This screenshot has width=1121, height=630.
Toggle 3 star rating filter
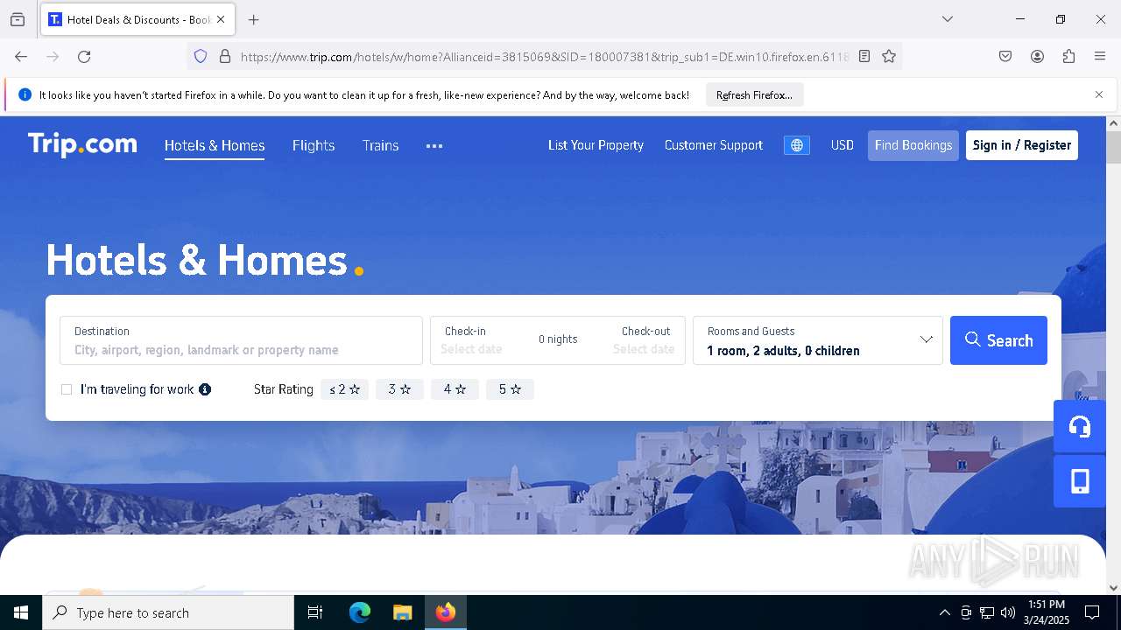[x=399, y=389]
